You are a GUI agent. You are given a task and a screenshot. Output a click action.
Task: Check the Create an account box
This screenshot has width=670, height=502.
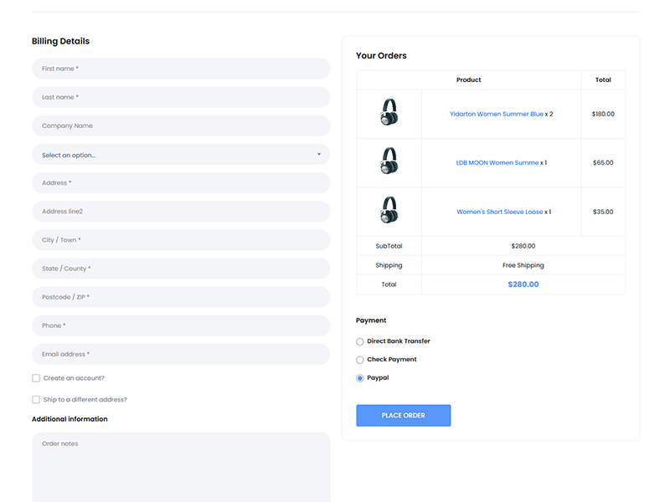(x=36, y=378)
